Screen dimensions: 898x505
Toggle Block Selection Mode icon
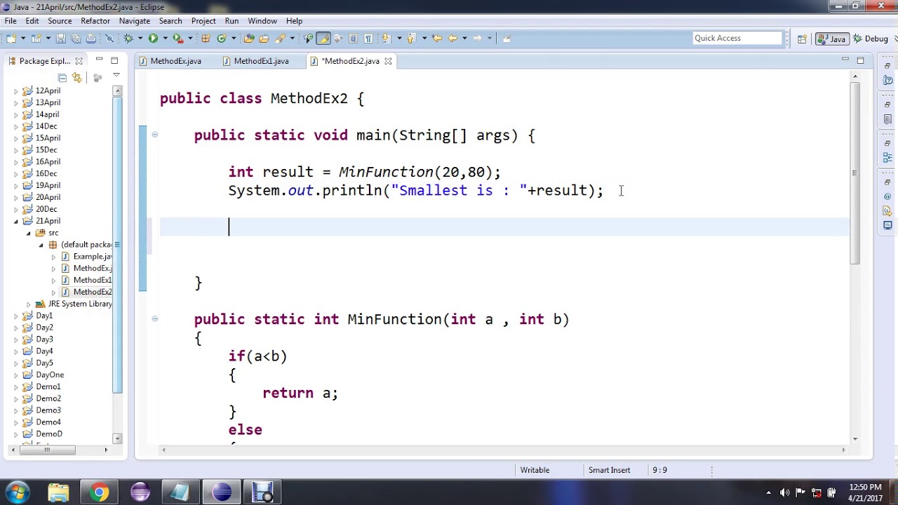353,39
